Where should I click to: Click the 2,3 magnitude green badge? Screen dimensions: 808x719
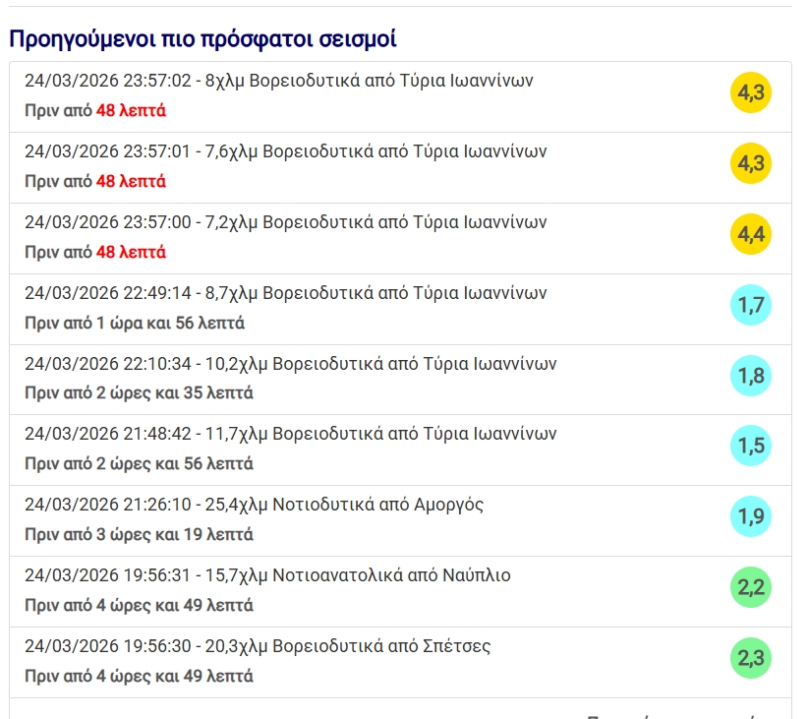click(x=751, y=659)
